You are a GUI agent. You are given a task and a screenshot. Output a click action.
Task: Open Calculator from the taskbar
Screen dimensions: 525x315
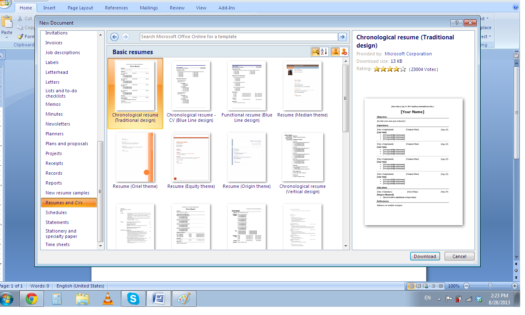point(57,299)
